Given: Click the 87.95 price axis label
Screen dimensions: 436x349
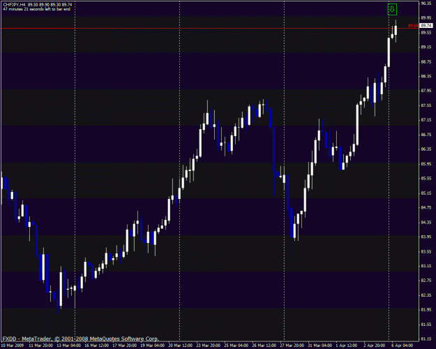Looking at the screenshot, I should [x=426, y=91].
